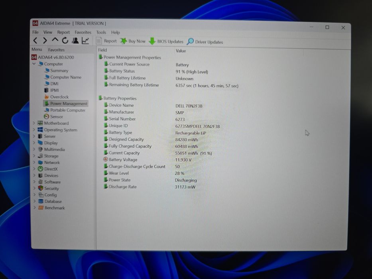Go up one level with Up arrow
This screenshot has width=372, height=279.
tap(55, 40)
